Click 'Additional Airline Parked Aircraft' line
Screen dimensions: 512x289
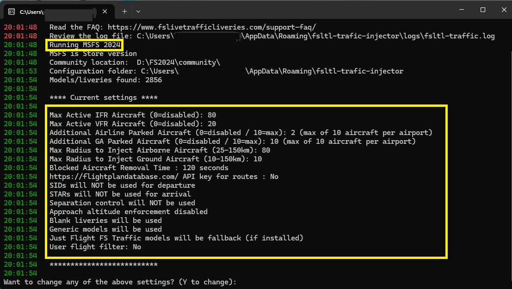coord(241,133)
